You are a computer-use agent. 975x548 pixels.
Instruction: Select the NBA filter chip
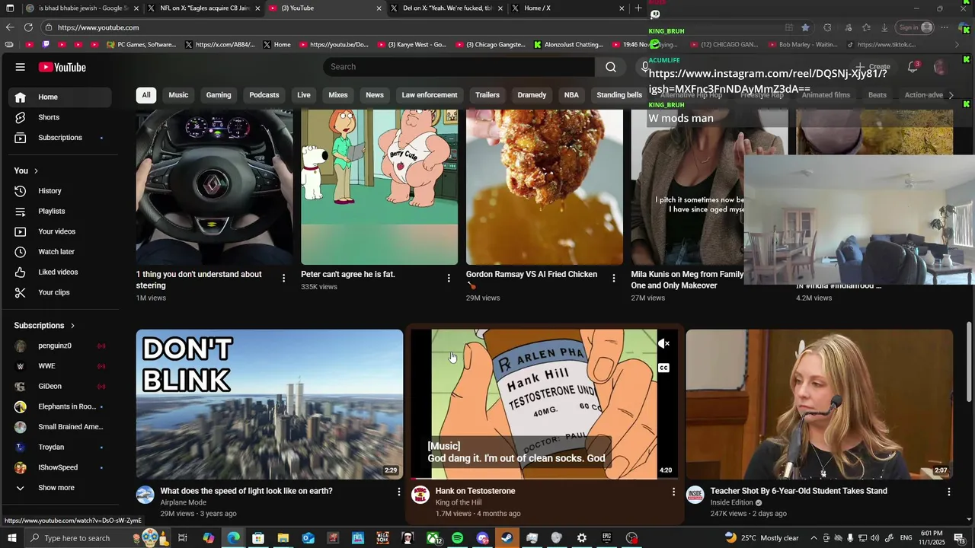(571, 95)
